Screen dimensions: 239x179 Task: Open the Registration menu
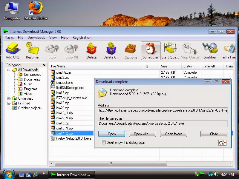[82, 38]
